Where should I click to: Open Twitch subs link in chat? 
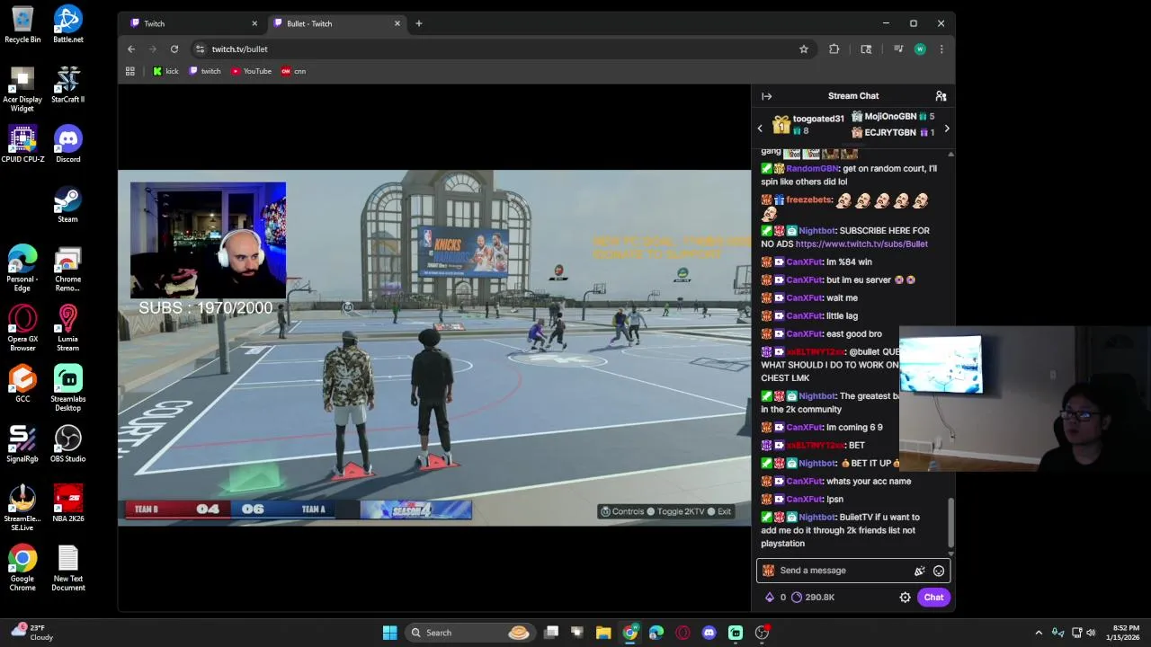coord(861,244)
